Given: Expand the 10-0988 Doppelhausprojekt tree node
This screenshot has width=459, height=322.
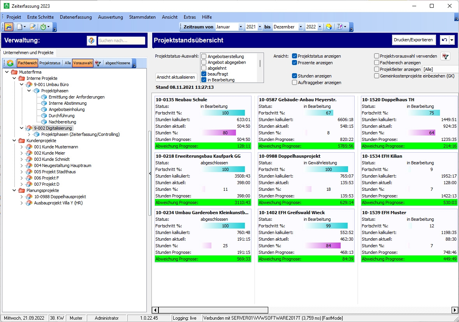Looking at the screenshot, I should point(22,197).
